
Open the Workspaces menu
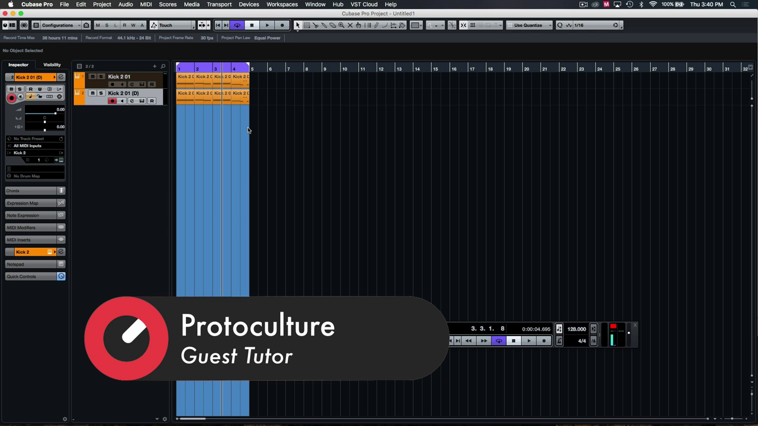pyautogui.click(x=282, y=4)
